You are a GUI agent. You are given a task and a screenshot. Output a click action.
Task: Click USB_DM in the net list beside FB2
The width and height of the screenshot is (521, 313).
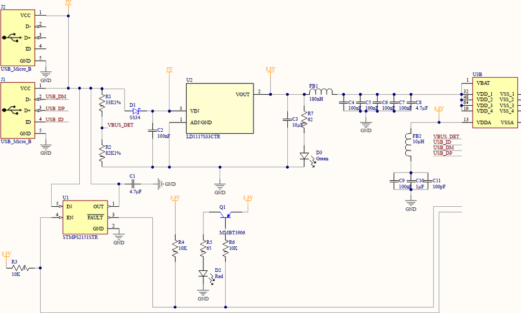tap(444, 147)
